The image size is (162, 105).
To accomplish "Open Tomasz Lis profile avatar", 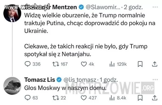I will (12, 86).
